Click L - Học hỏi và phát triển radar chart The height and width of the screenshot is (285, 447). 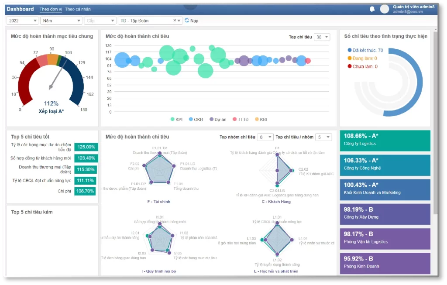(277, 239)
